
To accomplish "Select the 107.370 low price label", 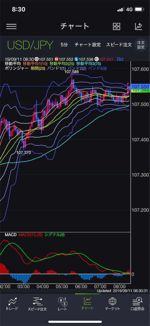I will pos(23,152).
